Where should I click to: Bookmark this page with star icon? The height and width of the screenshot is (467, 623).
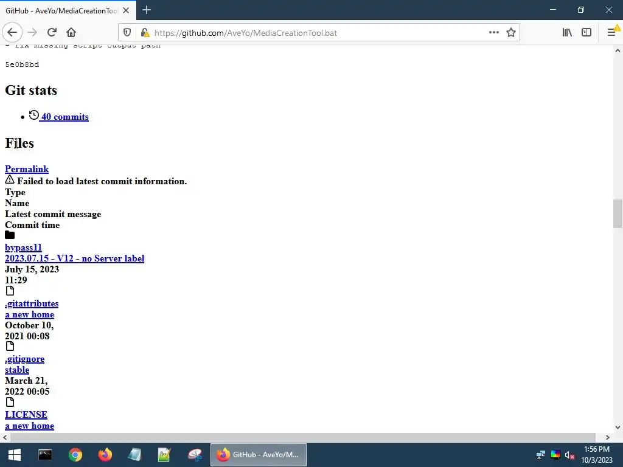[x=511, y=33]
